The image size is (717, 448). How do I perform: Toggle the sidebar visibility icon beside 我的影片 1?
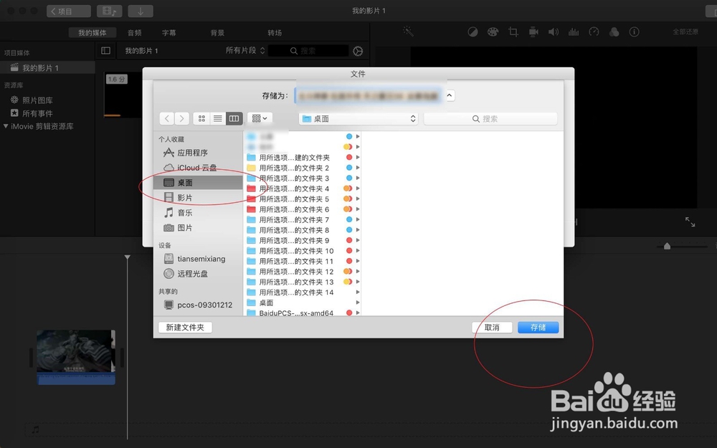(105, 50)
